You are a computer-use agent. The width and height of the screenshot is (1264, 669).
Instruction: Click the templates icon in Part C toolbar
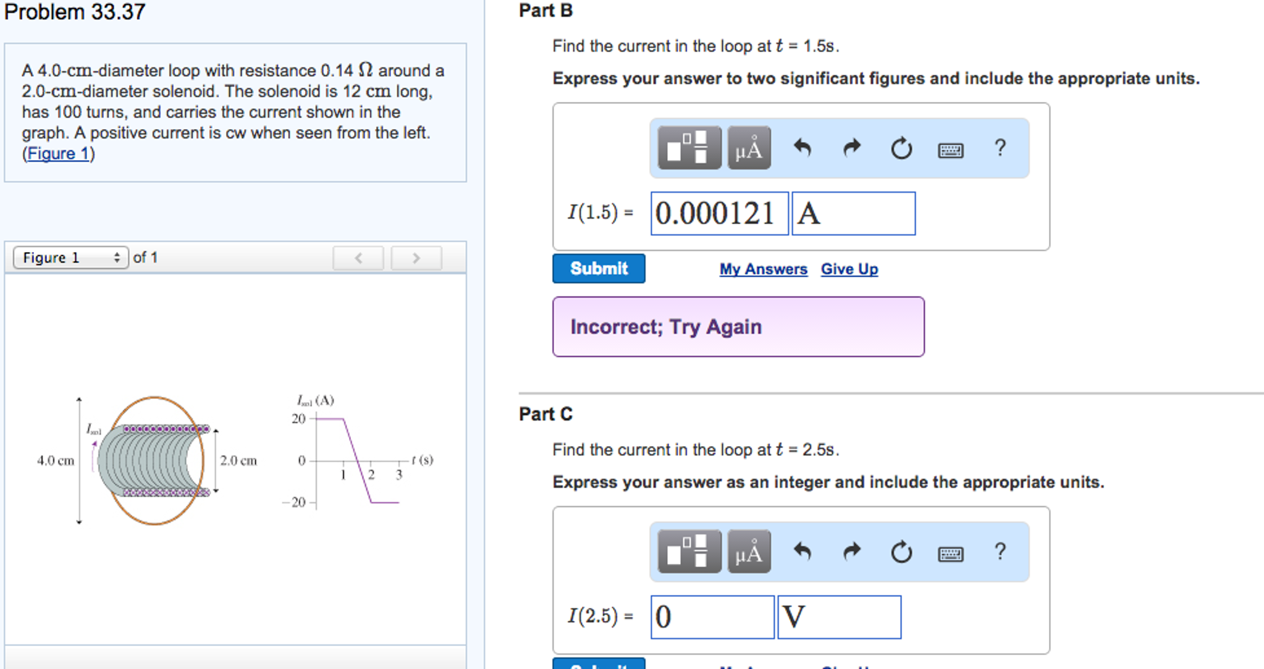689,552
